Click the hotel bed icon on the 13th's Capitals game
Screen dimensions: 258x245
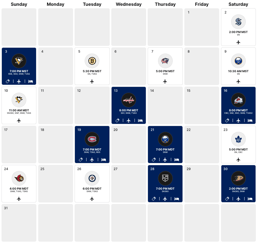click(140, 121)
